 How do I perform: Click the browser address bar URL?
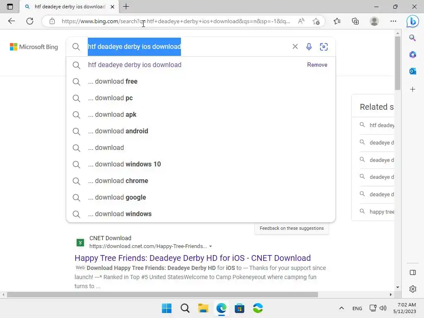coord(176,21)
